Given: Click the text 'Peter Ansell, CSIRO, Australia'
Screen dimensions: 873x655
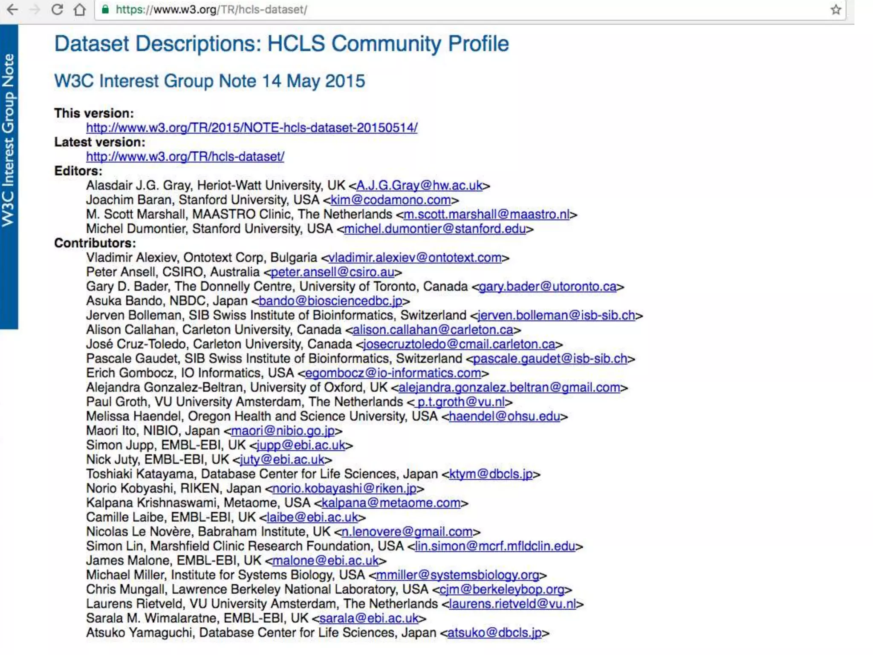Looking at the screenshot, I should [x=173, y=272].
